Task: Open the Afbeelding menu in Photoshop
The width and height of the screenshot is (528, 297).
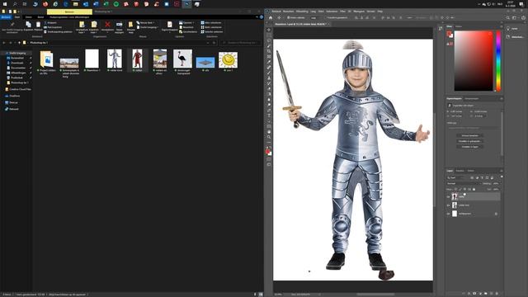Action: coord(302,12)
